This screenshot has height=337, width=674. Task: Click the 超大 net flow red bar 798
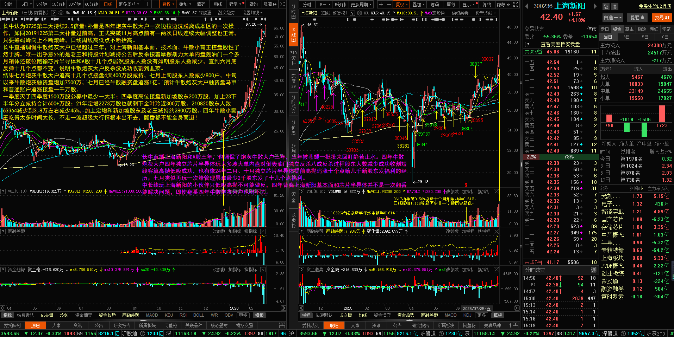click(609, 118)
